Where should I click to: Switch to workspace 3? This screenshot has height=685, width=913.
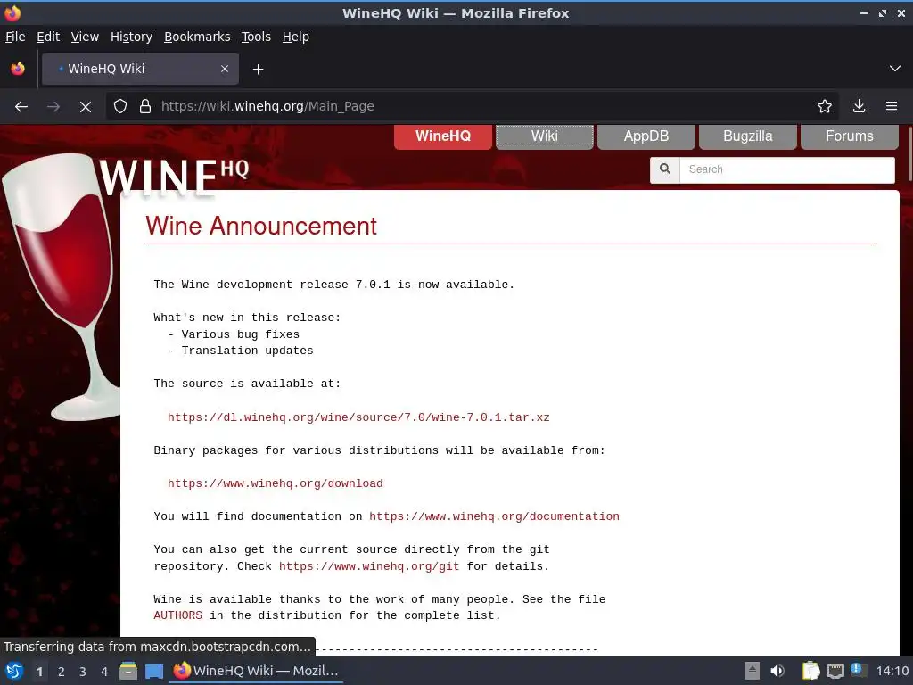83,672
